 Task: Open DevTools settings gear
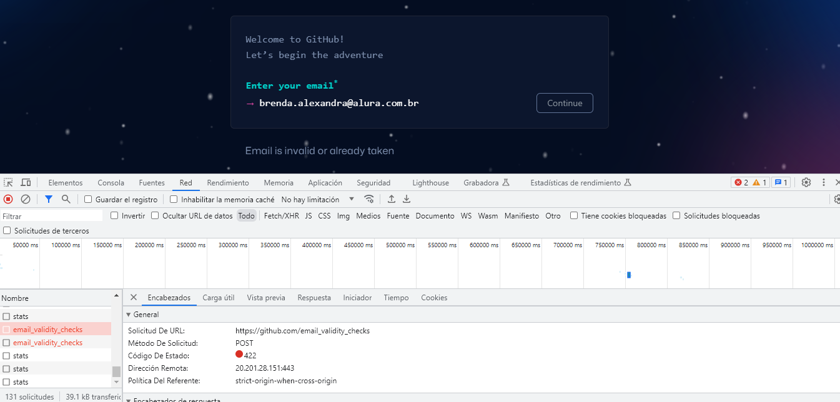[806, 182]
